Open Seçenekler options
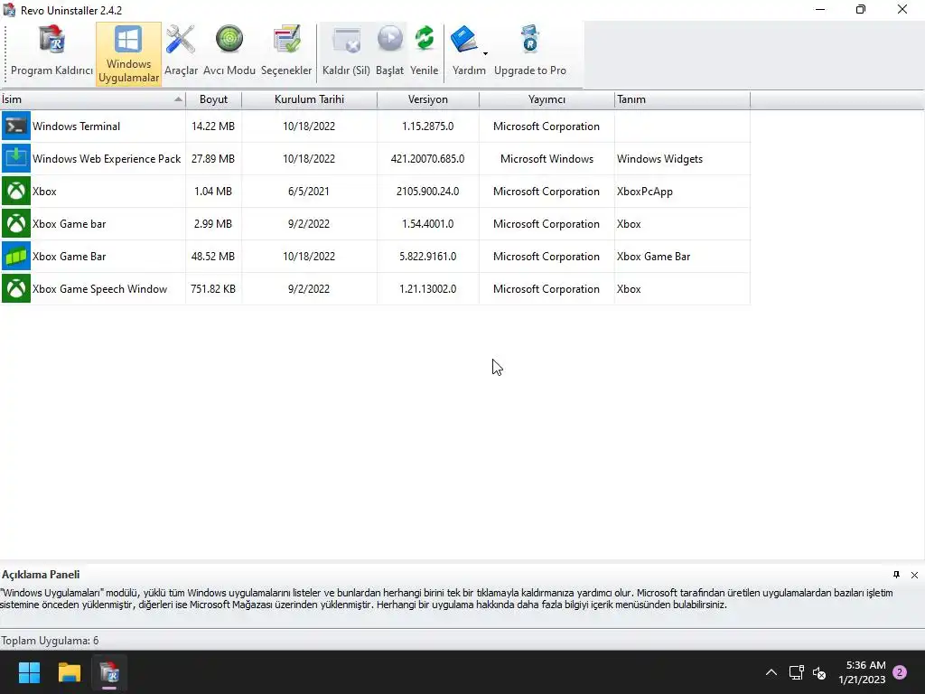Viewport: 925px width, 694px height. tap(286, 53)
